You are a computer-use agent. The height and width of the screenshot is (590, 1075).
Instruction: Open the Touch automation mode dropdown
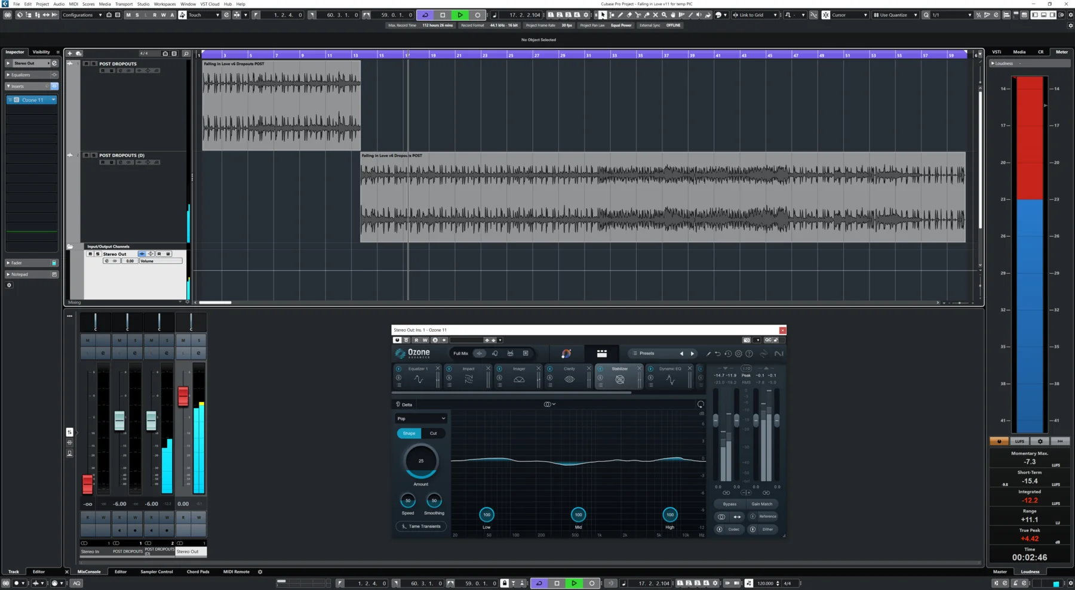click(x=204, y=15)
